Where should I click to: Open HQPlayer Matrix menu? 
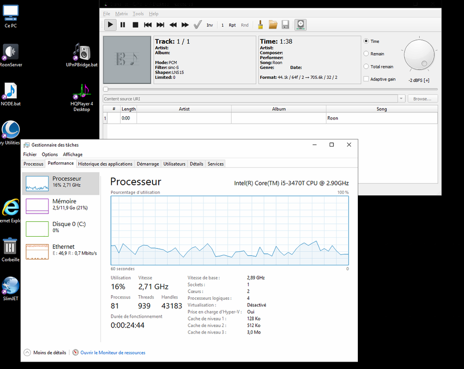click(121, 13)
